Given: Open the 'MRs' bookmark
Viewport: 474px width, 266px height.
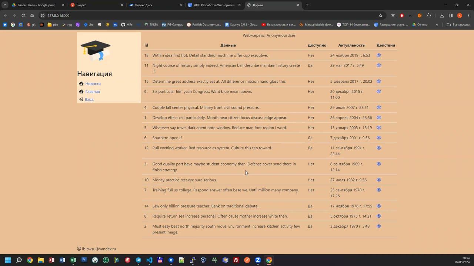Looking at the screenshot, I should pyautogui.click(x=127, y=25).
